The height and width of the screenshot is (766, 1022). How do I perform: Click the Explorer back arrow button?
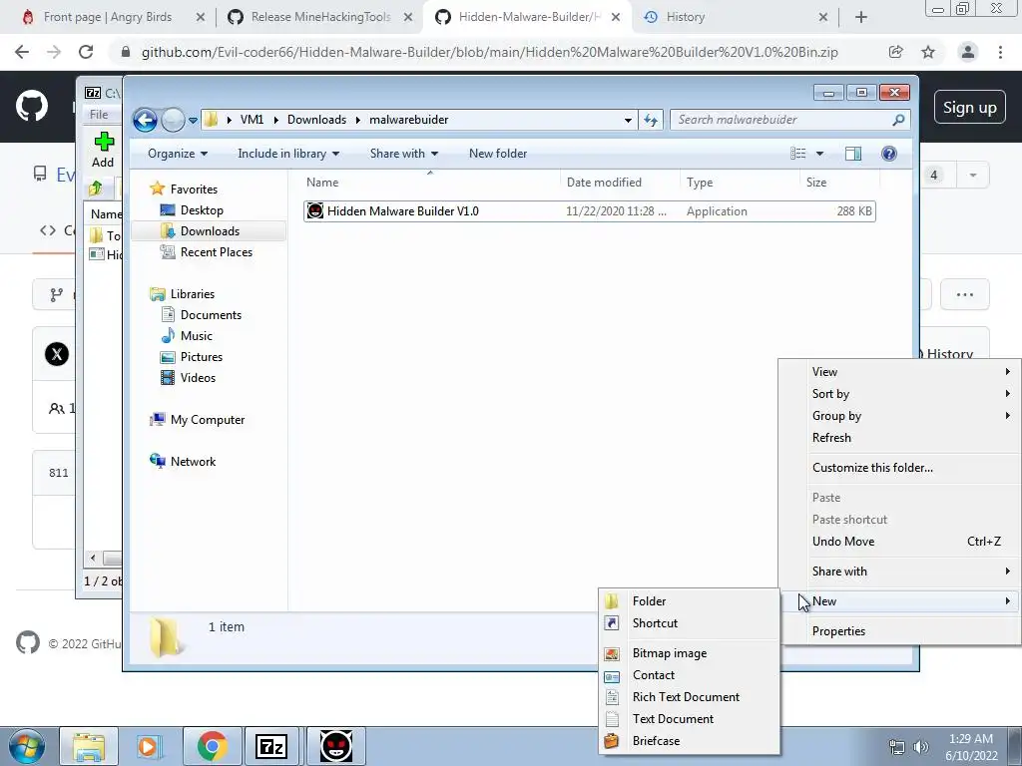click(145, 120)
